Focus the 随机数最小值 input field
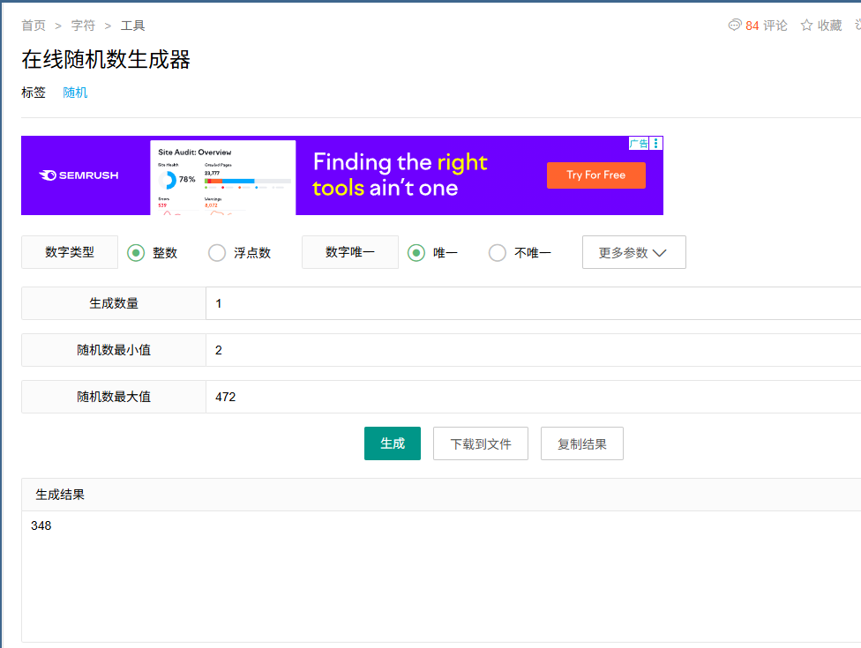This screenshot has height=648, width=861. [x=529, y=350]
